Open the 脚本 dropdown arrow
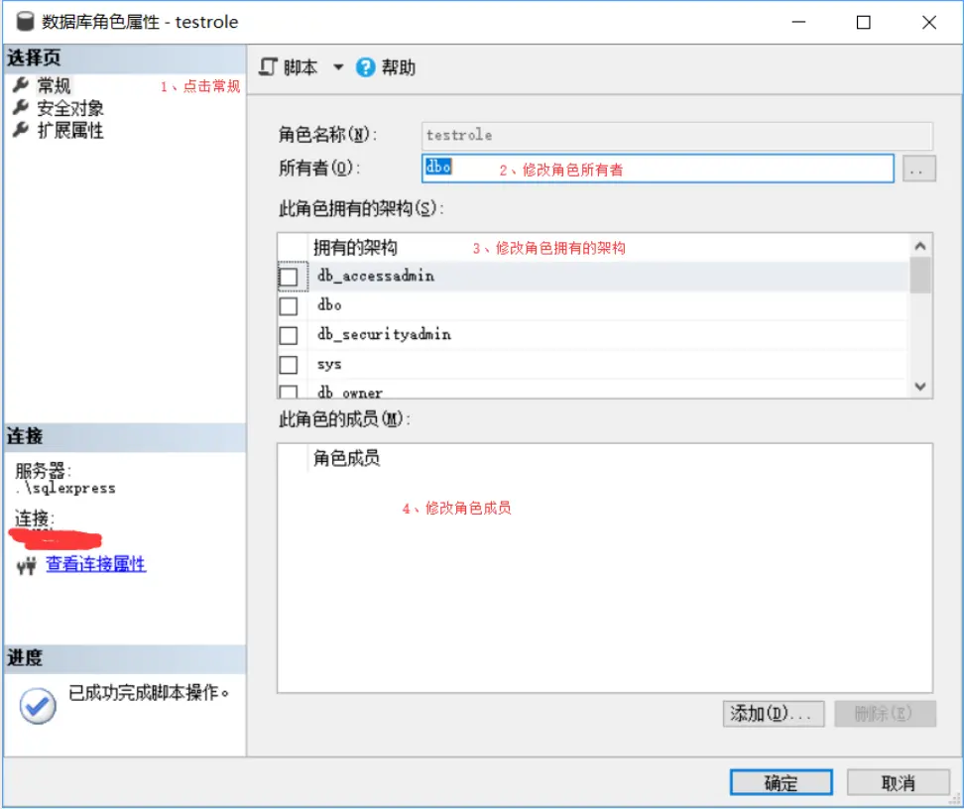Image resolution: width=964 pixels, height=809 pixels. point(338,67)
